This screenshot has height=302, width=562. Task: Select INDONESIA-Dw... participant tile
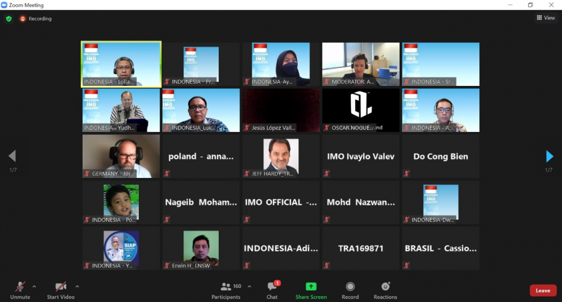(441, 203)
